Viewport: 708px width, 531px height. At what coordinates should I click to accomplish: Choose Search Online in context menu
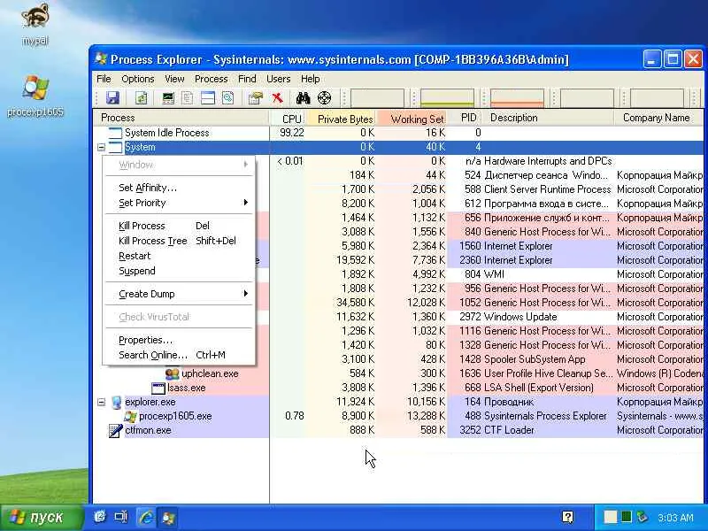tap(179, 355)
